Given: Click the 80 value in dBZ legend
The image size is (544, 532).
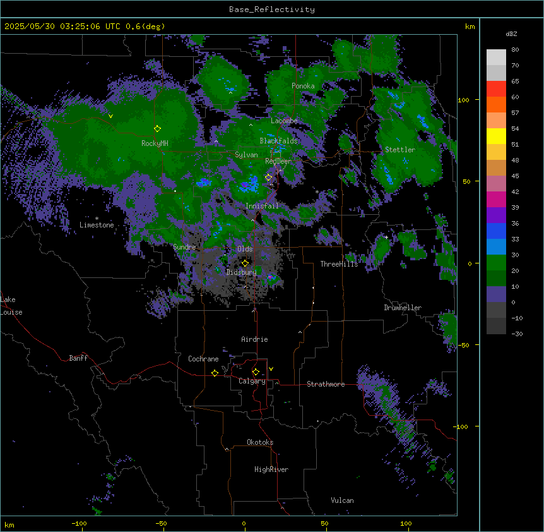Looking at the screenshot, I should 515,50.
